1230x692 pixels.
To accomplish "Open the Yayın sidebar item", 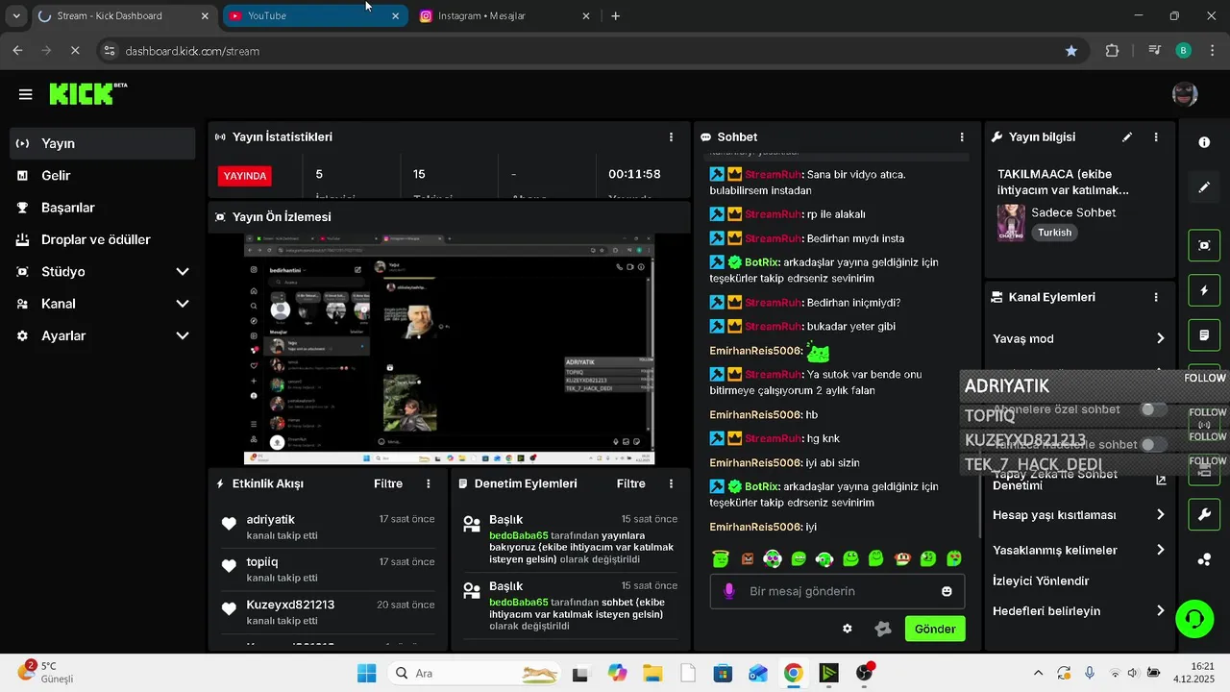I will [103, 143].
